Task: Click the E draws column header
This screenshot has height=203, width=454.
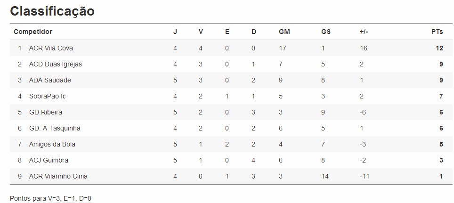Action: pyautogui.click(x=227, y=32)
